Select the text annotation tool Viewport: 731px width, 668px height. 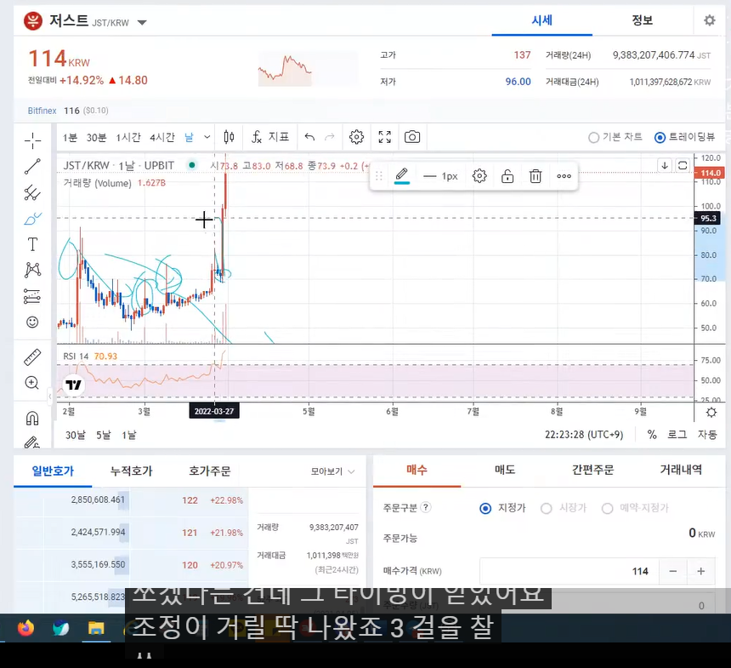pyautogui.click(x=32, y=244)
